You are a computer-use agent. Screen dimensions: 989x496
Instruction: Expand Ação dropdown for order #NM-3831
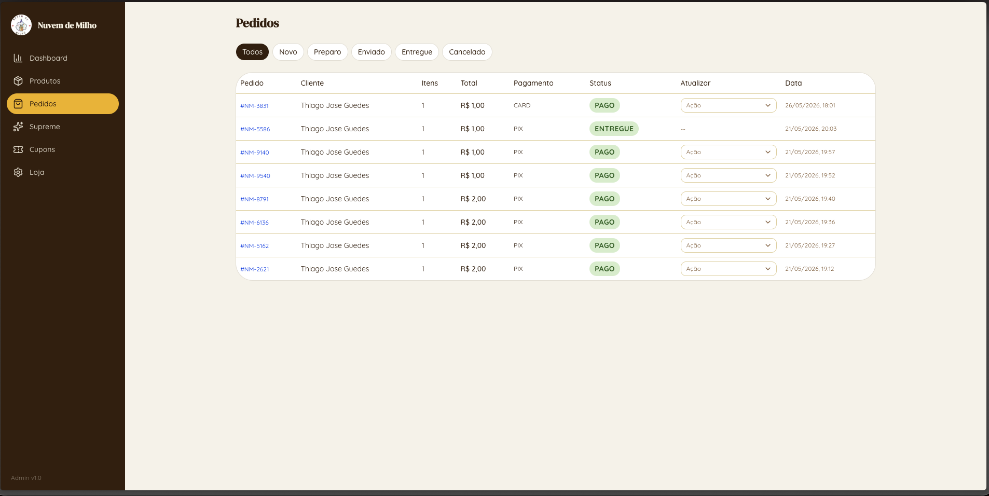729,105
